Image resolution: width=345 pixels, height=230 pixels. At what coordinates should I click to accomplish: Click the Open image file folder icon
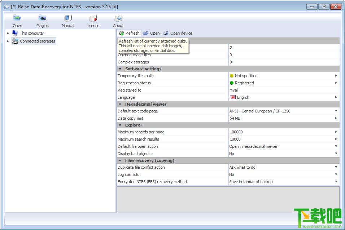(x=146, y=33)
